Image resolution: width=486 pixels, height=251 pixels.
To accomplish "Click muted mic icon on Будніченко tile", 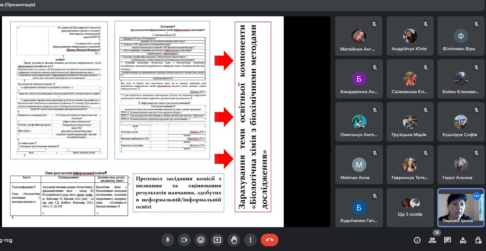I will 374,196.
